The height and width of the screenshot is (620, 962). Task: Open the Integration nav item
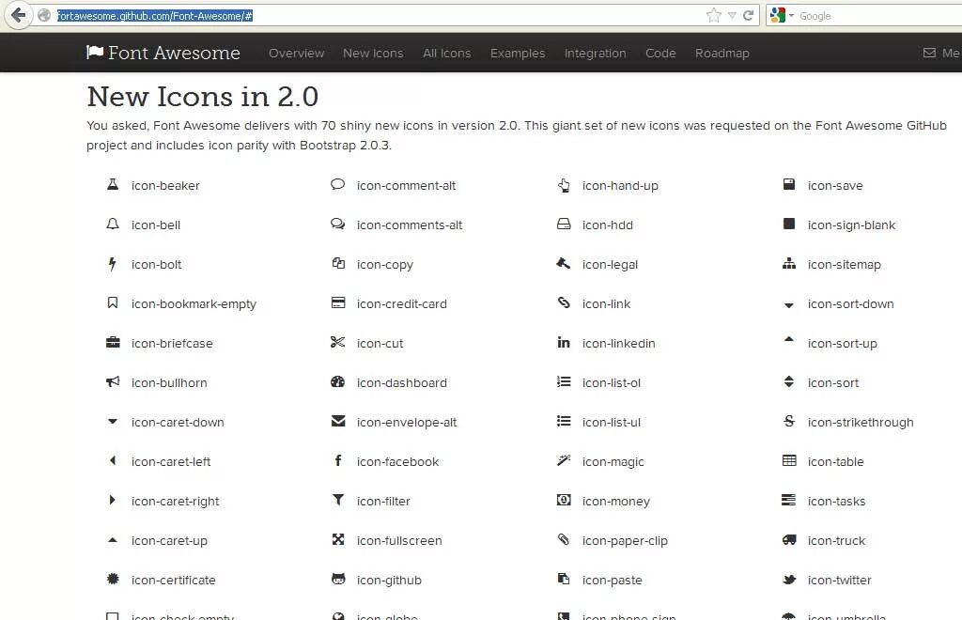595,54
